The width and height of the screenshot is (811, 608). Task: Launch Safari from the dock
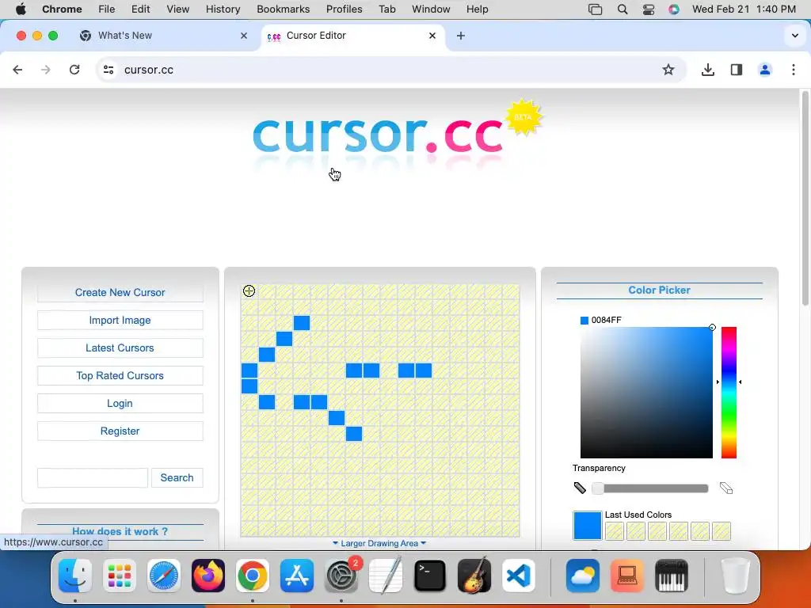click(x=164, y=576)
